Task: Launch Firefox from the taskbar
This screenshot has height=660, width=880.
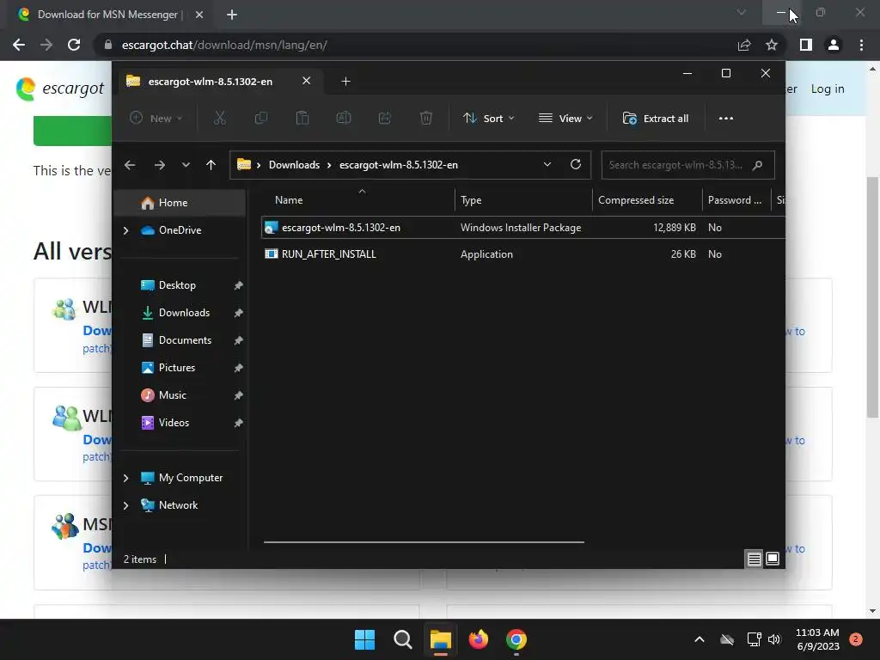Action: click(478, 639)
